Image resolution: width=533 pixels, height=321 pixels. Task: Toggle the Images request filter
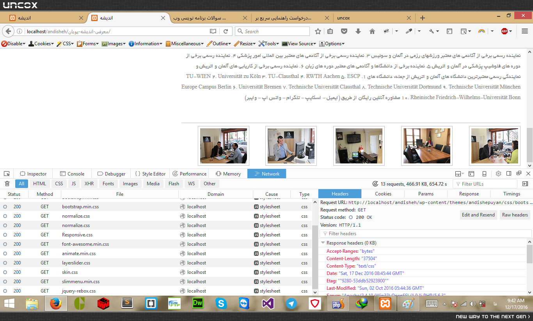pos(130,184)
